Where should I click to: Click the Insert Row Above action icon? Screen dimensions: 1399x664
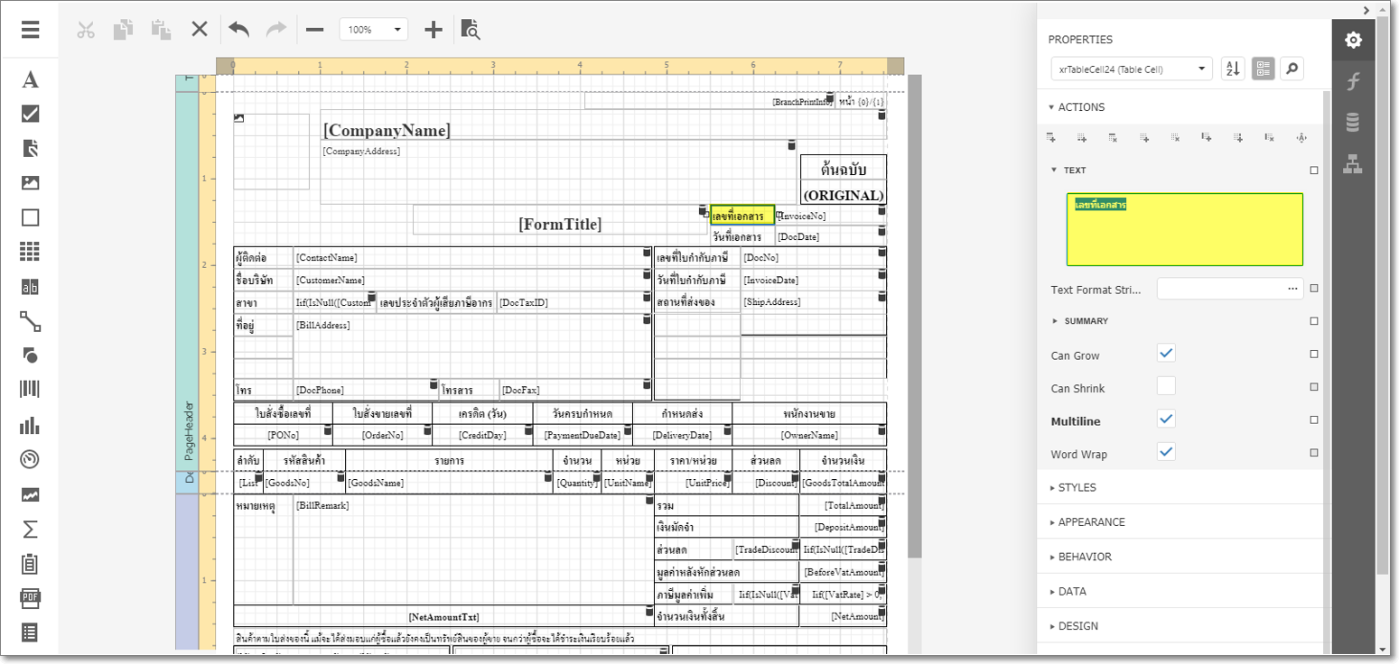tap(1051, 138)
